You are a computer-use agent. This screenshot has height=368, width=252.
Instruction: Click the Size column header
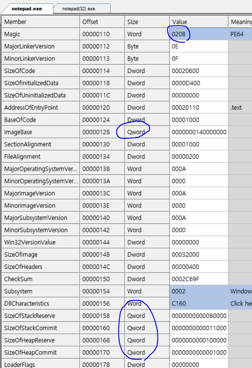coord(147,22)
